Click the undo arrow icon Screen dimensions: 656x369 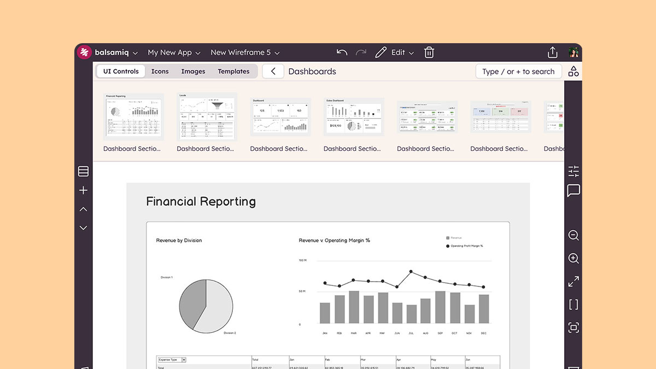point(342,52)
